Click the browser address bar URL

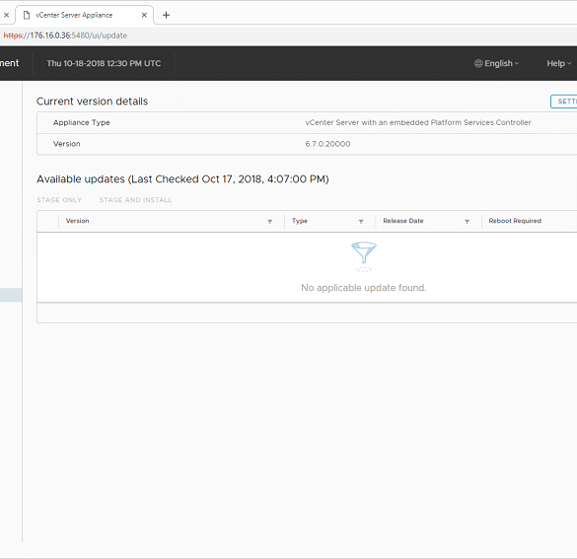65,35
